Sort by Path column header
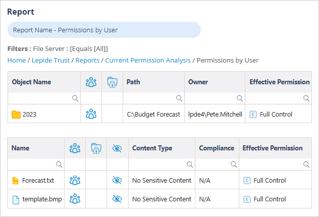 (153, 82)
